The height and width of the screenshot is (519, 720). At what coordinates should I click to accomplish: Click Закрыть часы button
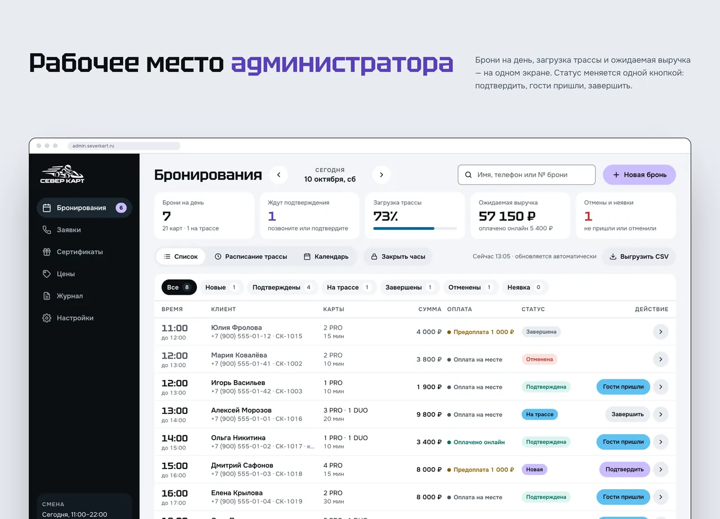tap(398, 256)
